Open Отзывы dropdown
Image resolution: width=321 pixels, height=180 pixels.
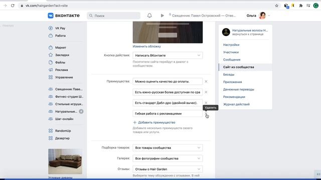point(168,169)
